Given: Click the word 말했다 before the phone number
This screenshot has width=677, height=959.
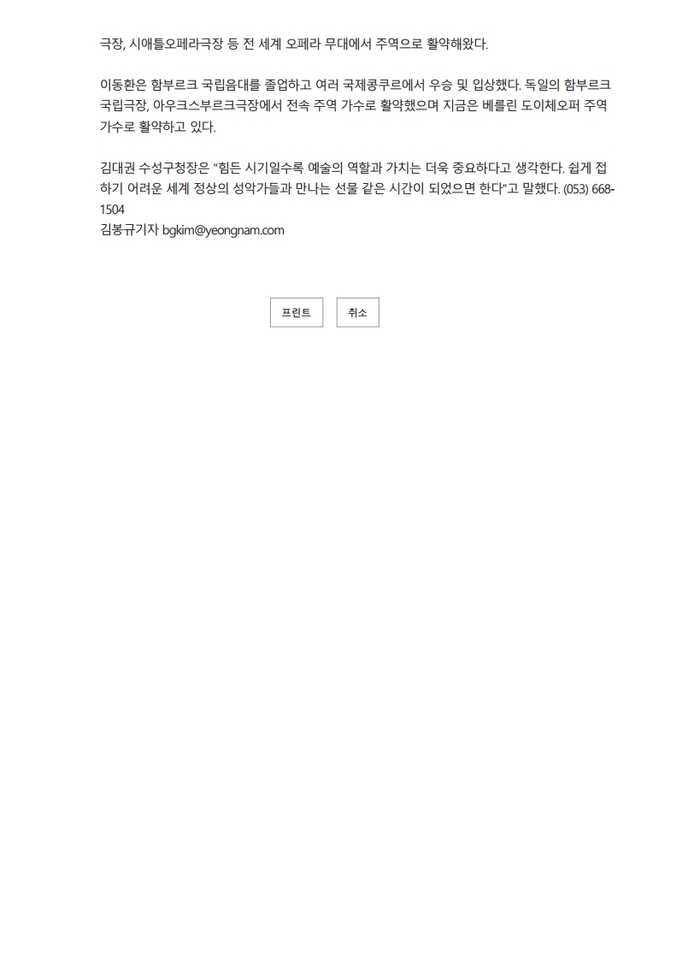Looking at the screenshot, I should [541, 189].
